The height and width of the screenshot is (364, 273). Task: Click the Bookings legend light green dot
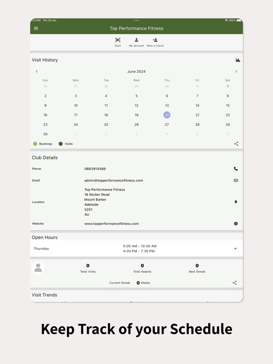pyautogui.click(x=35, y=144)
